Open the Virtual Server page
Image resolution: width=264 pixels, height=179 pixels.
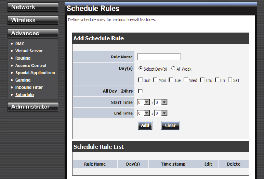click(x=29, y=51)
